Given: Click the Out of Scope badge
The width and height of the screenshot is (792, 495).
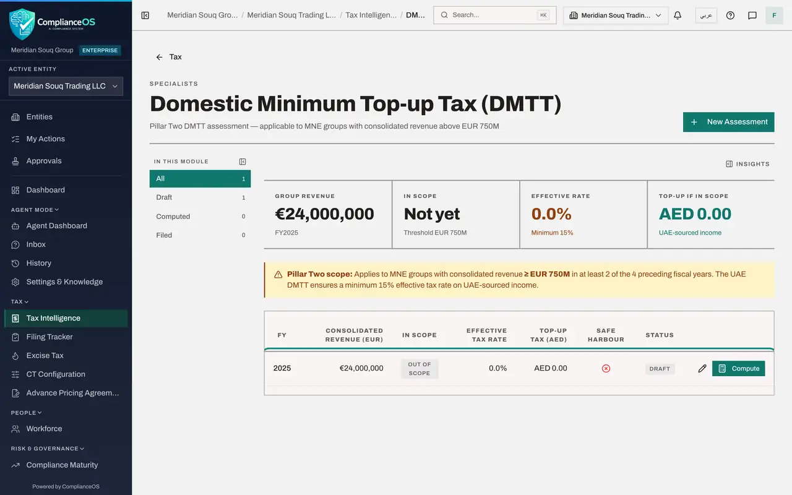Looking at the screenshot, I should (420, 369).
